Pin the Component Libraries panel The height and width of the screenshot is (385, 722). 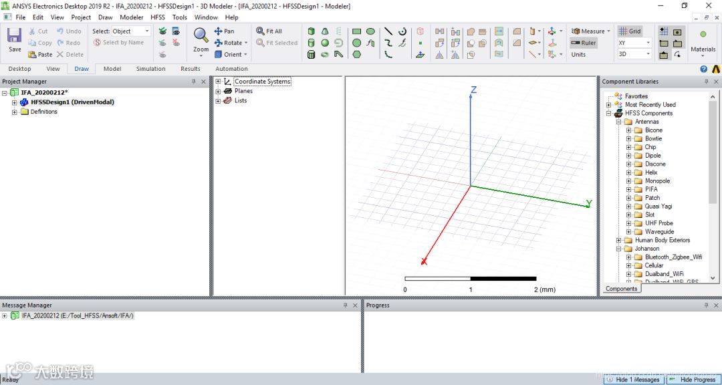[707, 82]
